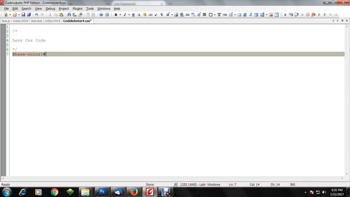The image size is (350, 197).
Task: Open the Help menu
Action: coord(117,9)
